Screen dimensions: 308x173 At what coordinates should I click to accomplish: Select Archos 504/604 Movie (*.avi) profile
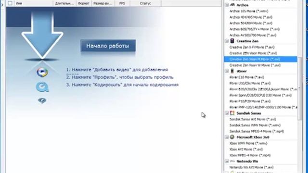pos(251,23)
